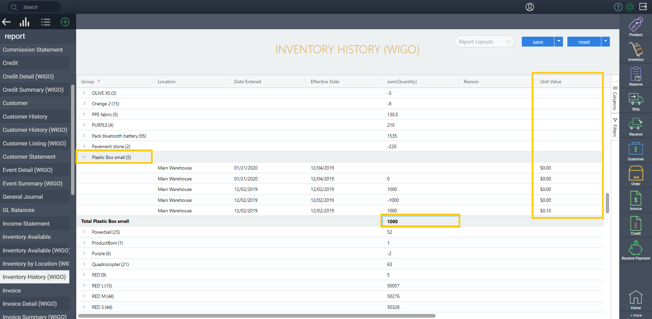Expand the OLIVE XS group

84,93
